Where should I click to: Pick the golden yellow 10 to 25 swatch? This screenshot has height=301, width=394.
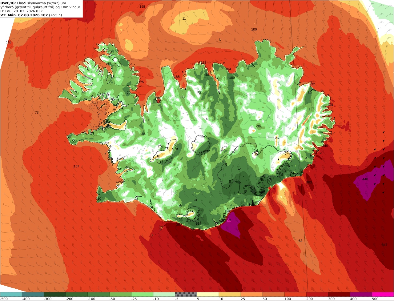229,294
